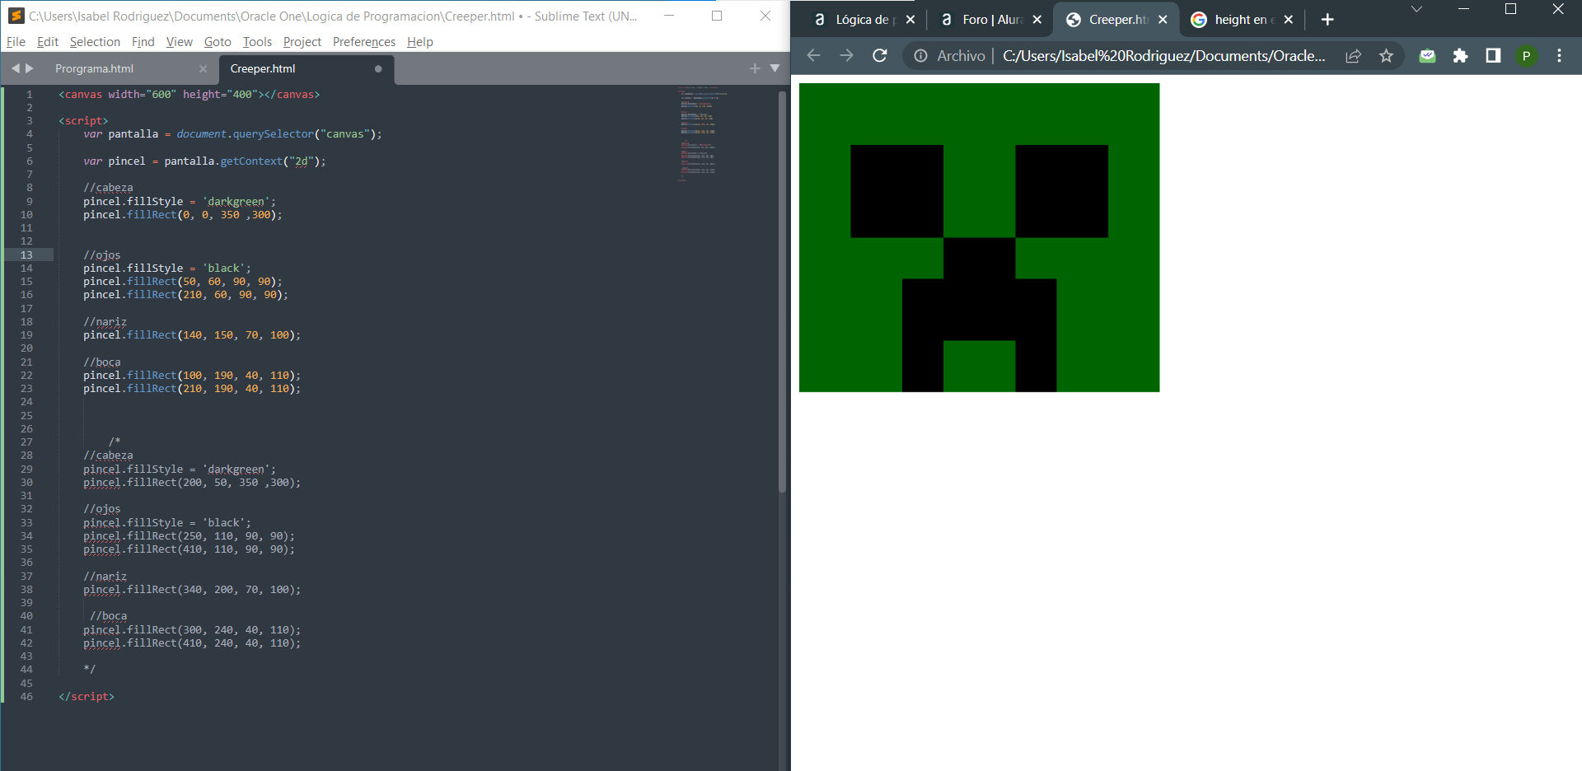1582x771 pixels.
Task: Open the Find menu
Action: click(143, 42)
